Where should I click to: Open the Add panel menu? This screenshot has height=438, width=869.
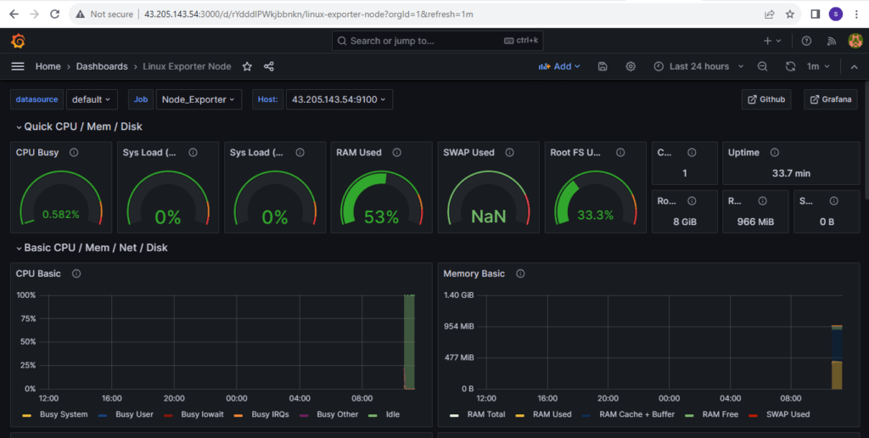coord(559,66)
